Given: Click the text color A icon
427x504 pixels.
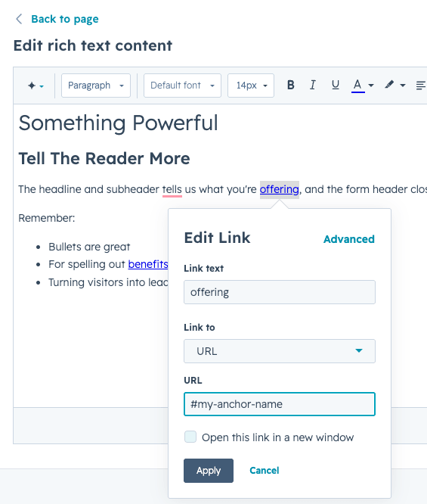Looking at the screenshot, I should click(x=357, y=86).
